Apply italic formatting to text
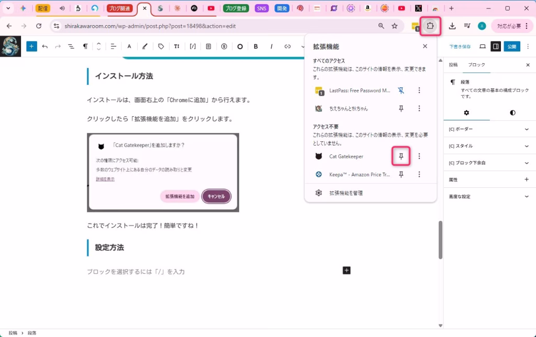Screen dimensions: 536x337 click(271, 47)
